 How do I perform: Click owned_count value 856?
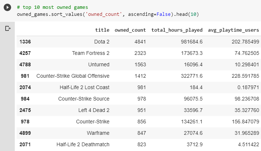point(142,122)
